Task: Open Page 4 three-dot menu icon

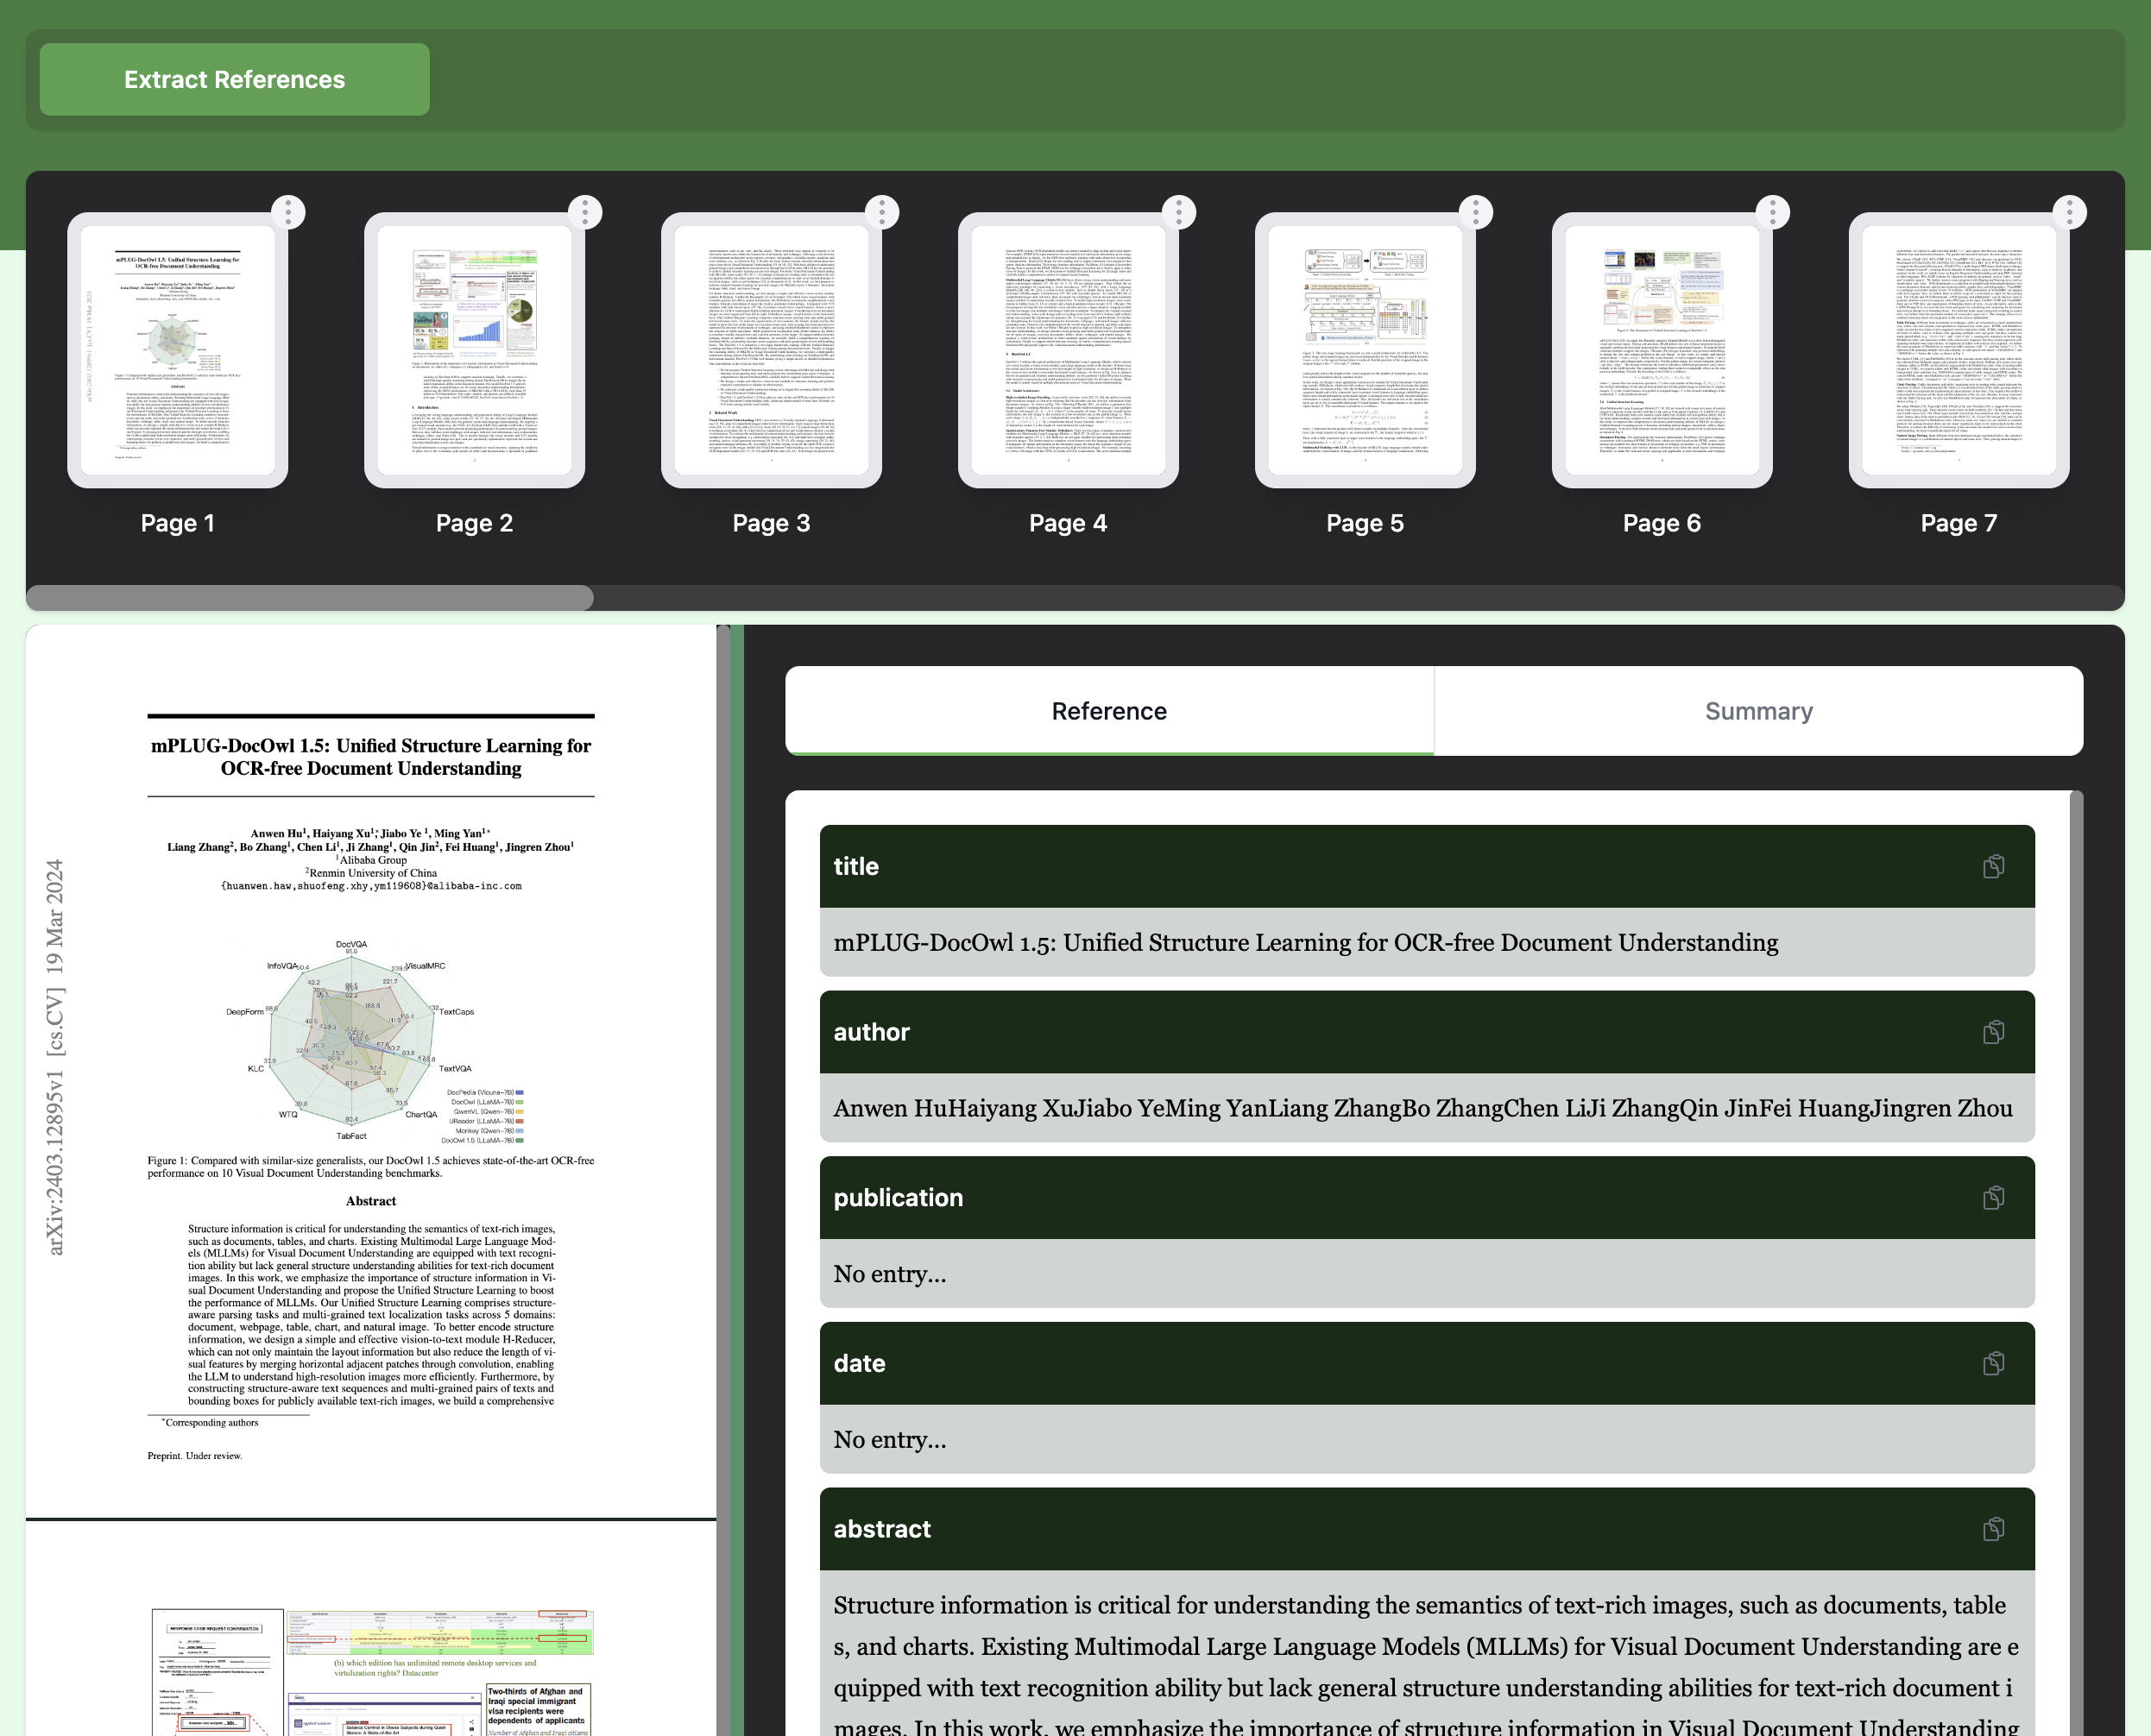Action: click(x=1178, y=211)
